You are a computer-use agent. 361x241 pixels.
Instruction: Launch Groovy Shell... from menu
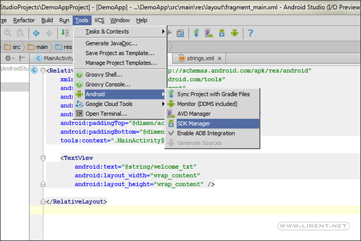[120, 75]
